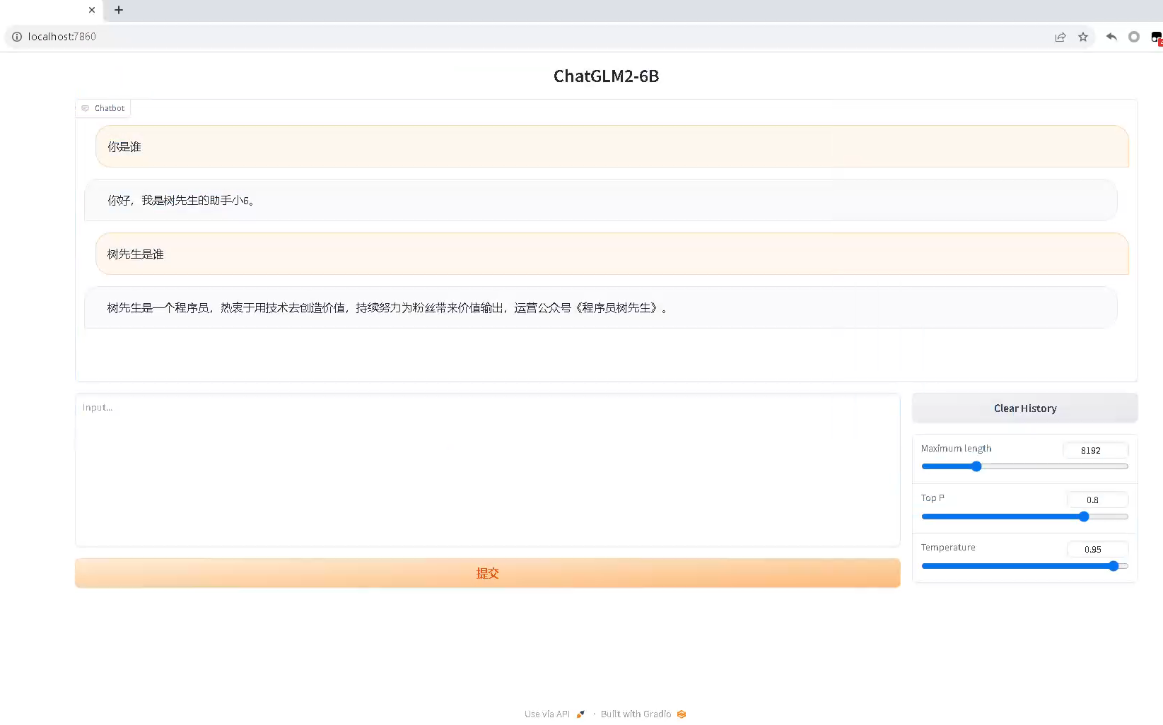Focus the Input text area
Image resolution: width=1163 pixels, height=725 pixels.
(488, 470)
